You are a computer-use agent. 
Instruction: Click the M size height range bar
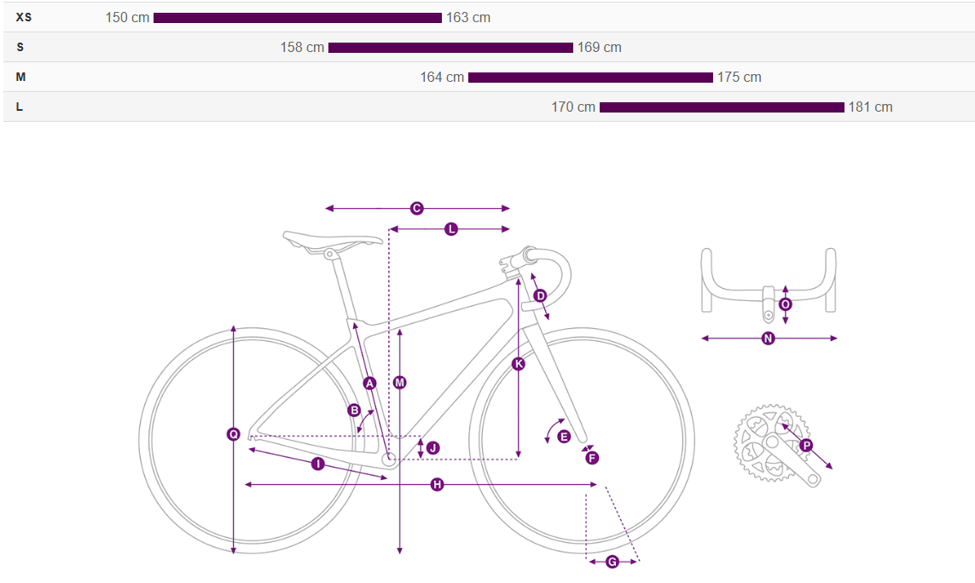point(591,78)
